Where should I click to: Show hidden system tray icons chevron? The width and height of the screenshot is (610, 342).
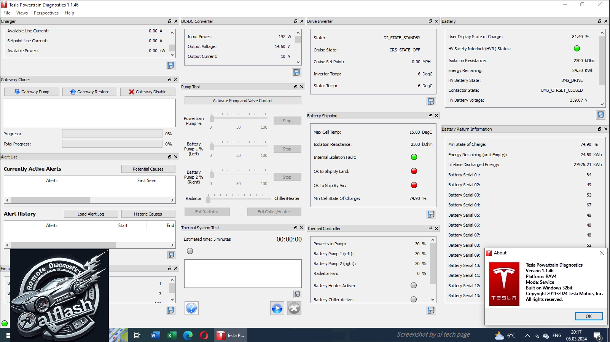tap(527, 336)
